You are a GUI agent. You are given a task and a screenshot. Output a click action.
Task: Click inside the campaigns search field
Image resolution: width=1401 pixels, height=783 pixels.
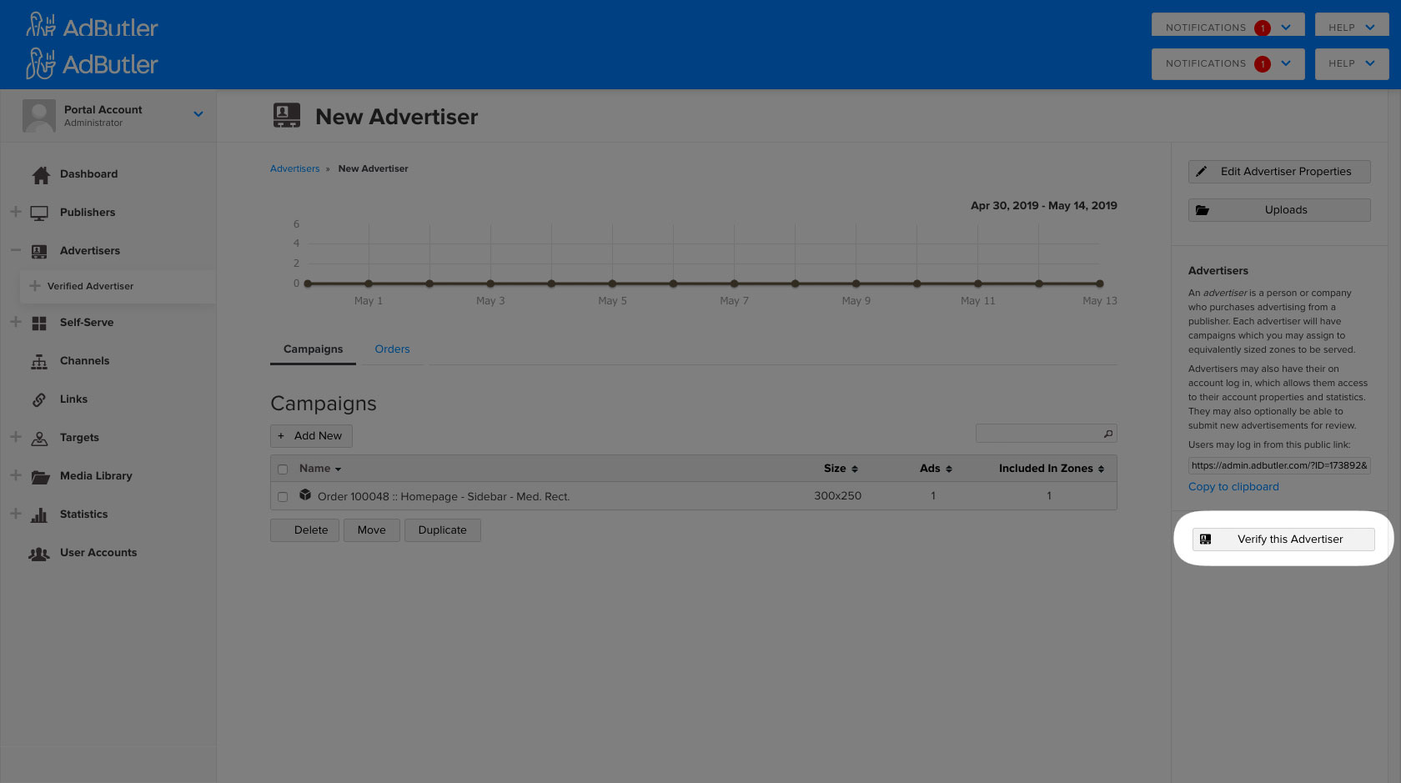pos(1038,433)
